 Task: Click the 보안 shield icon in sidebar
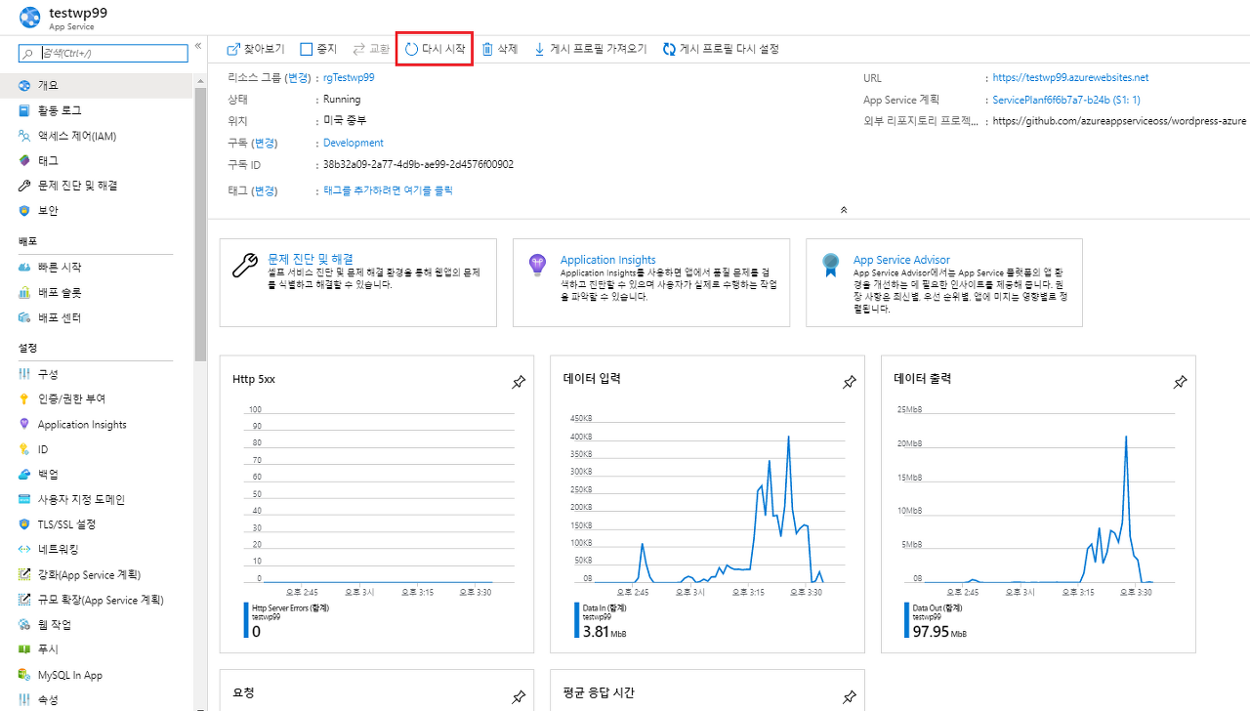24,210
